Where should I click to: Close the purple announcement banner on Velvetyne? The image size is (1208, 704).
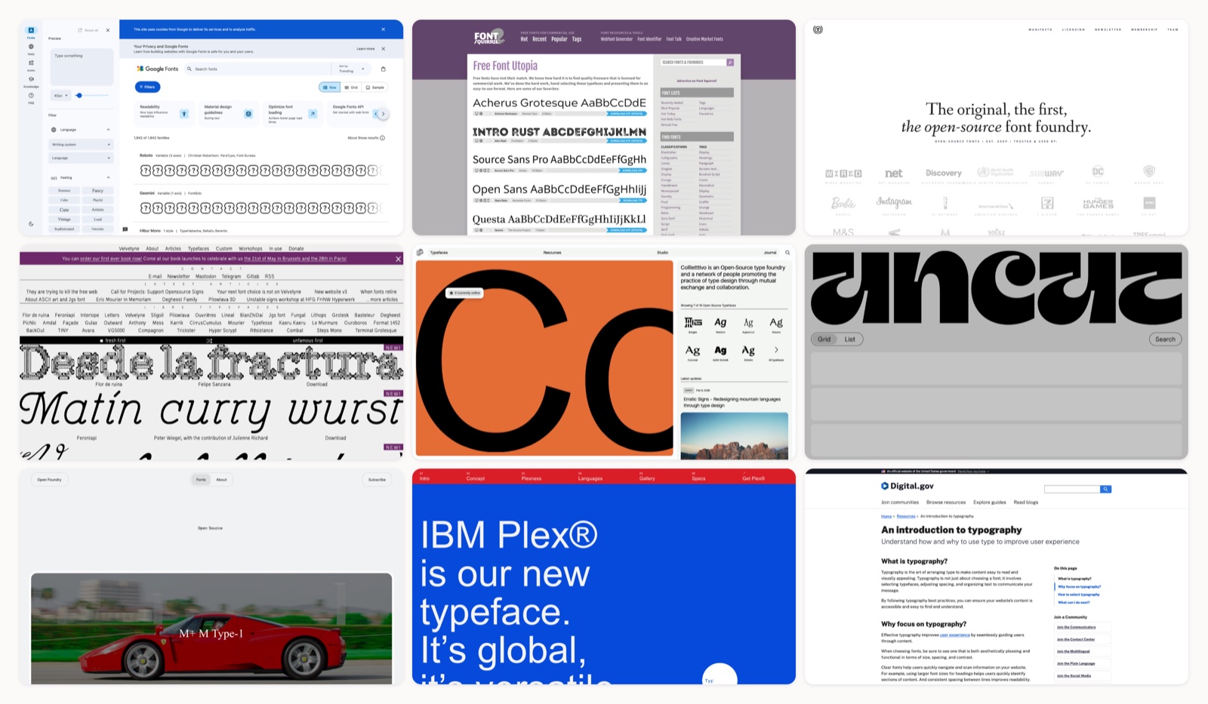click(x=399, y=259)
